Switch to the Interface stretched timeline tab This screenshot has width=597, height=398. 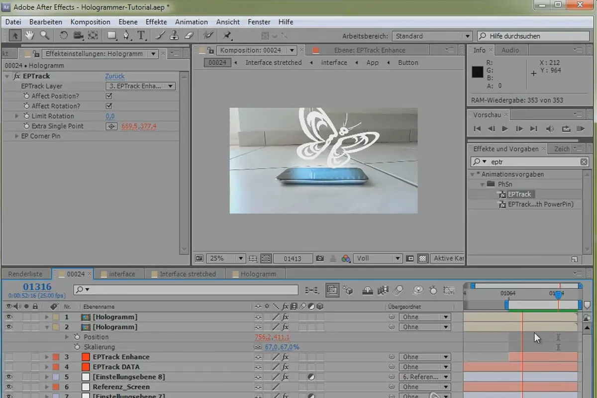coord(188,274)
